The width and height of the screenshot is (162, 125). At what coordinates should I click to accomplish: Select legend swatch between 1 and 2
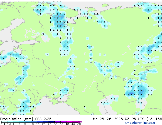click(x=16, y=122)
